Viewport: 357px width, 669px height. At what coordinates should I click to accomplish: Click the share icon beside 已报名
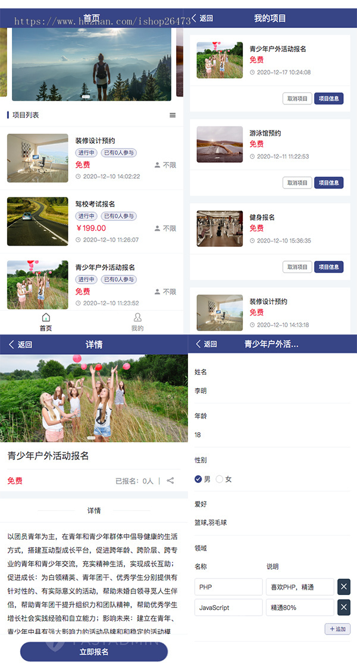coord(170,481)
